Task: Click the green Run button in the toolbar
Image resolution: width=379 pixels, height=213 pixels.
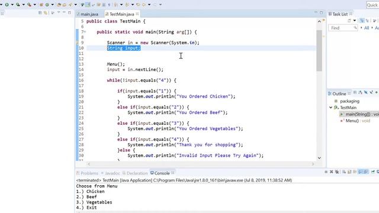Action: point(7,5)
